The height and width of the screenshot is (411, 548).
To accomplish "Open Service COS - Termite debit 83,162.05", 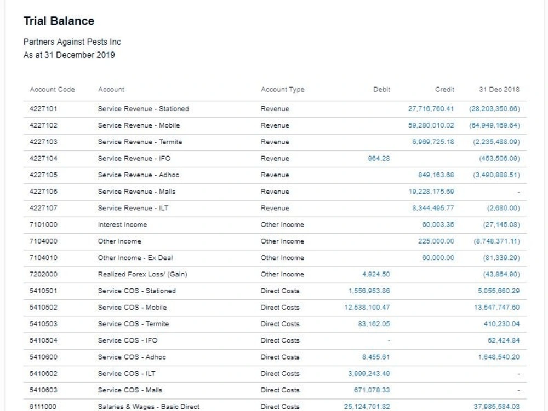I will coord(374,324).
